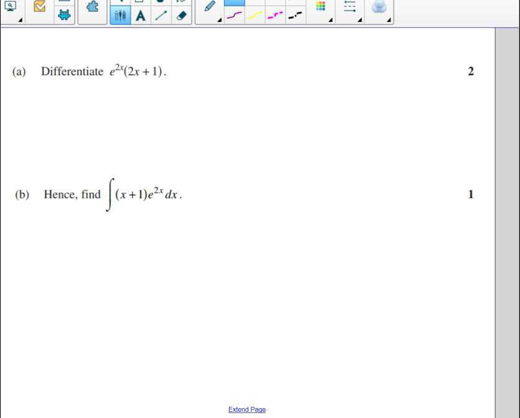Expand the magnifier tool options triangle
The height and width of the screenshot is (418, 520).
click(19, 21)
